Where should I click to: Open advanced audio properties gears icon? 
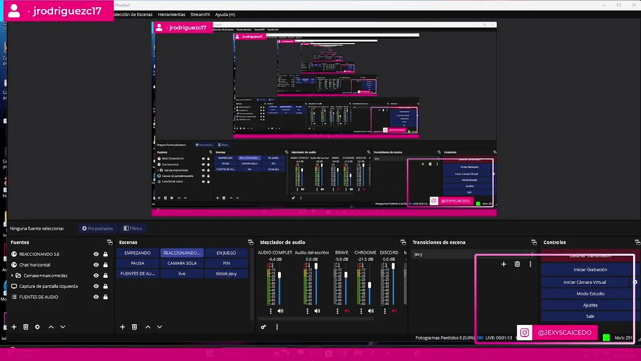click(263, 327)
